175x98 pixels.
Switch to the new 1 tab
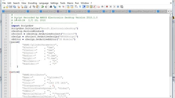pos(62,11)
